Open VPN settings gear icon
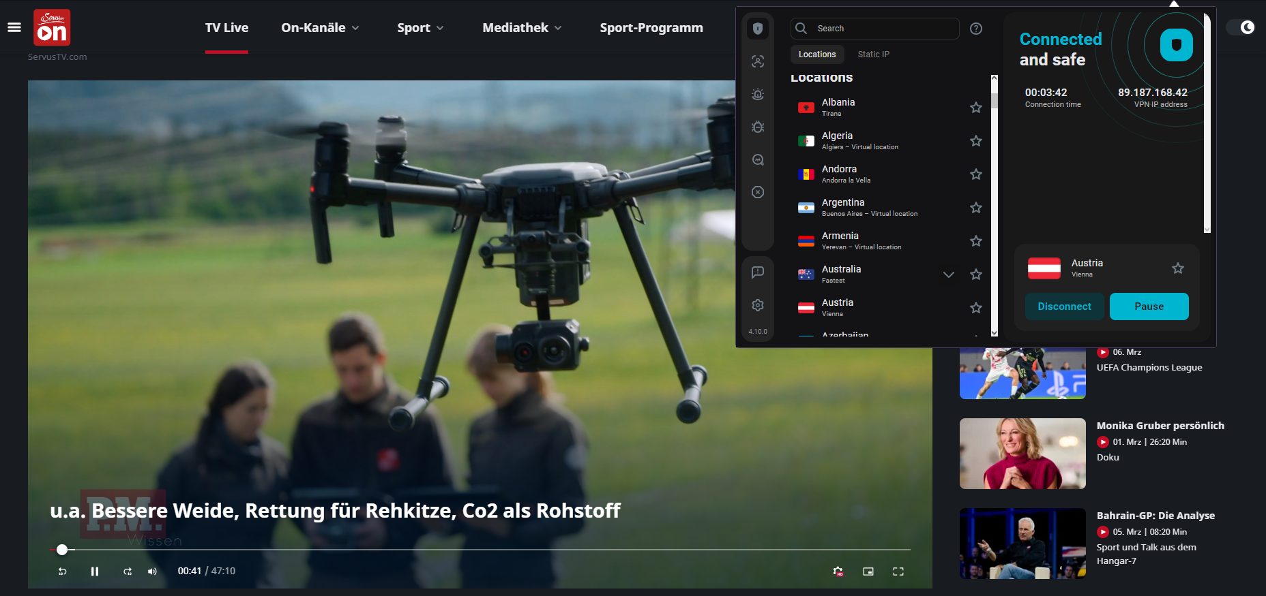Screen dimensions: 1266x596 click(758, 305)
